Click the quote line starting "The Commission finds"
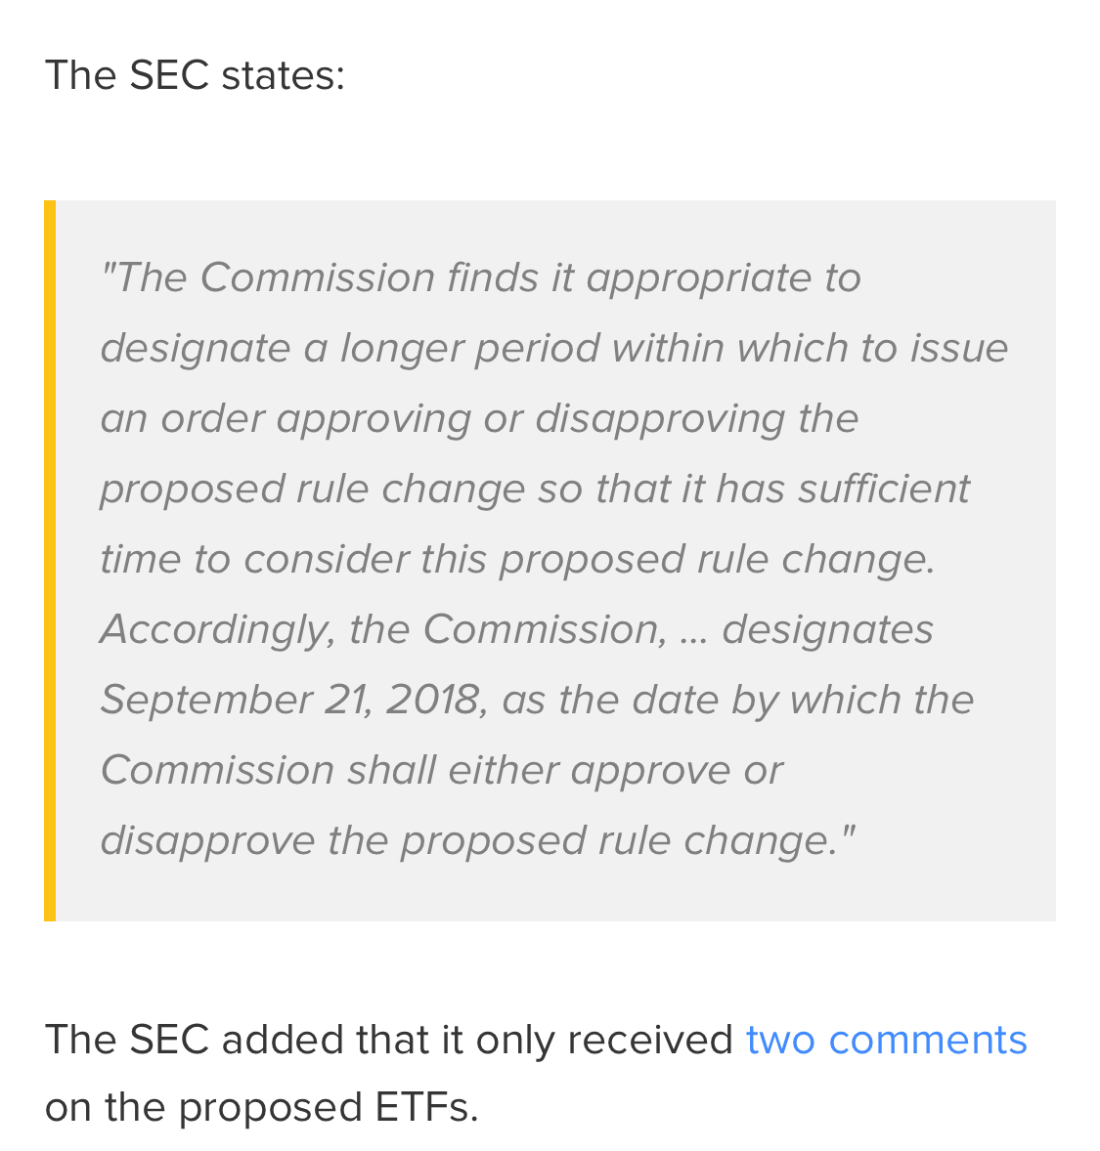 479,277
